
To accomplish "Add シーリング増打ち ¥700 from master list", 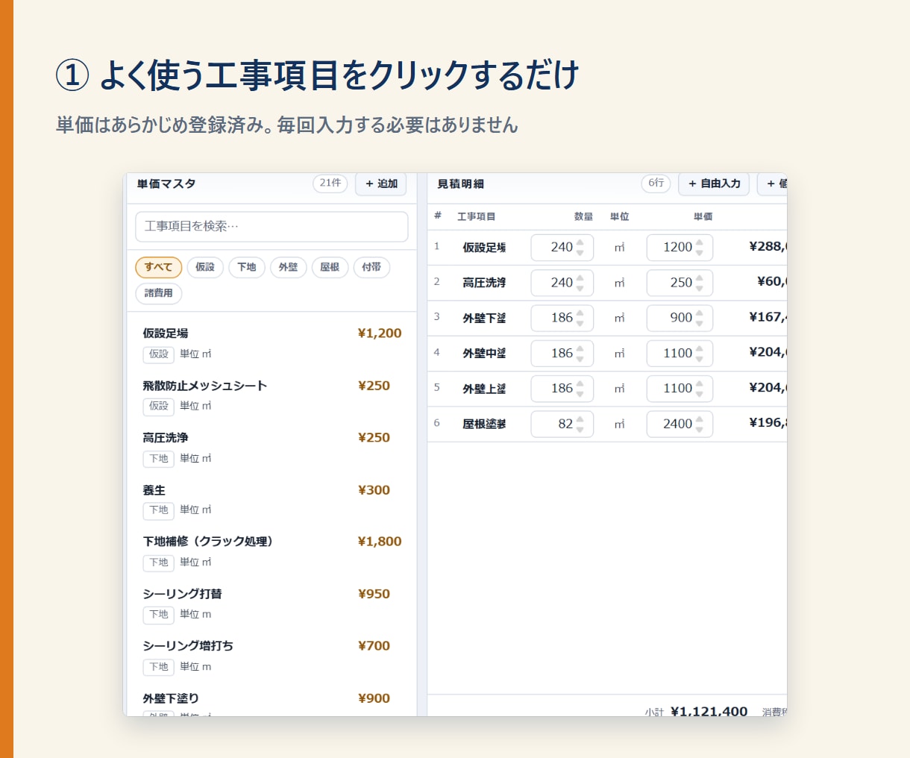I will 272,655.
